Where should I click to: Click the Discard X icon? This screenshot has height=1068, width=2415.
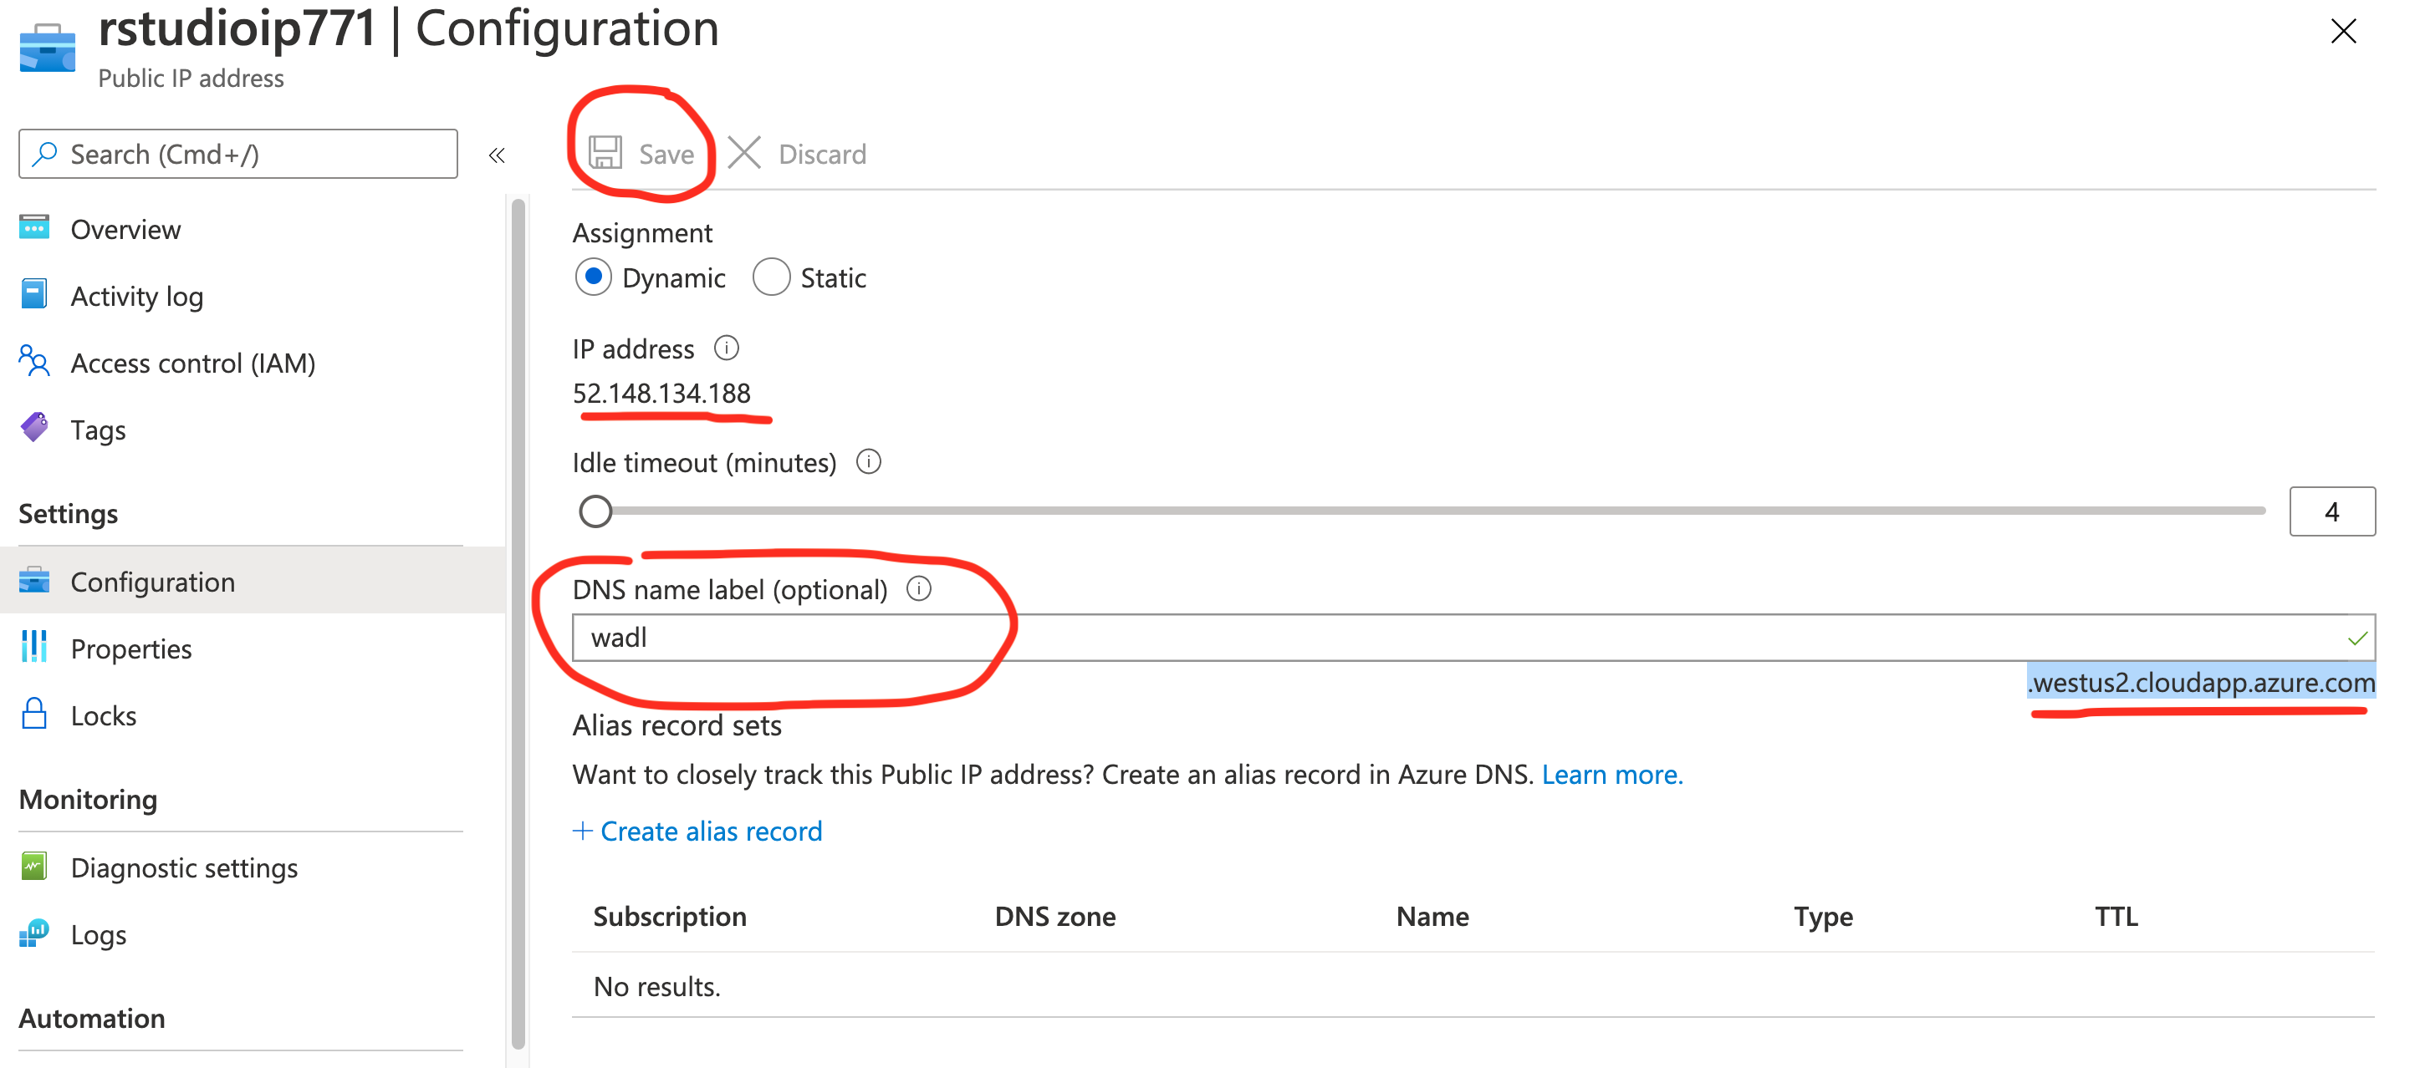tap(744, 153)
